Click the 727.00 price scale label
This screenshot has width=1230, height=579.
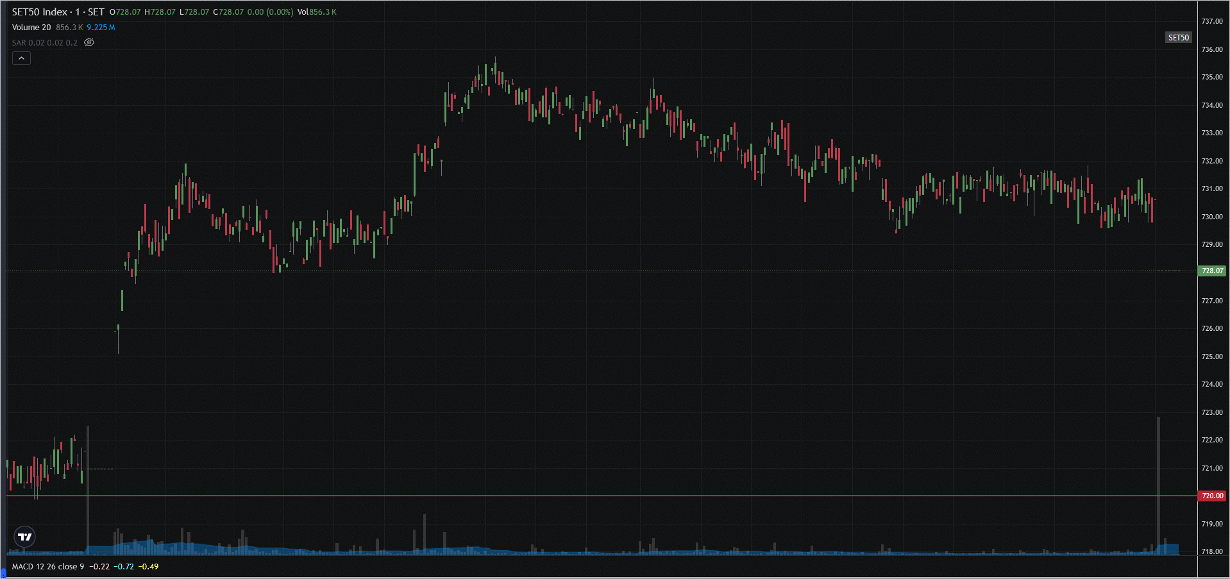1212,301
